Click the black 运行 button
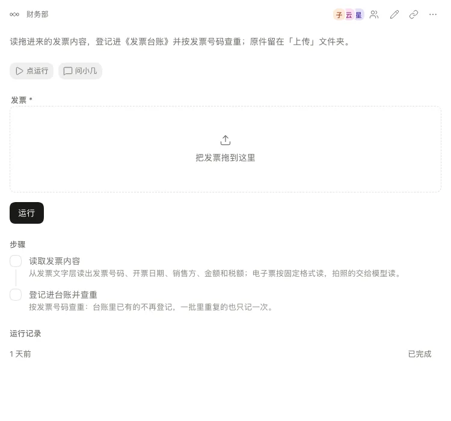Viewport: 451px width, 421px height. [x=26, y=213]
